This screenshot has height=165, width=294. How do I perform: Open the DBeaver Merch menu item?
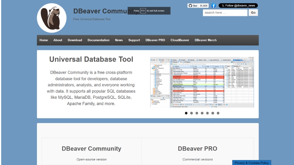[x=206, y=40]
